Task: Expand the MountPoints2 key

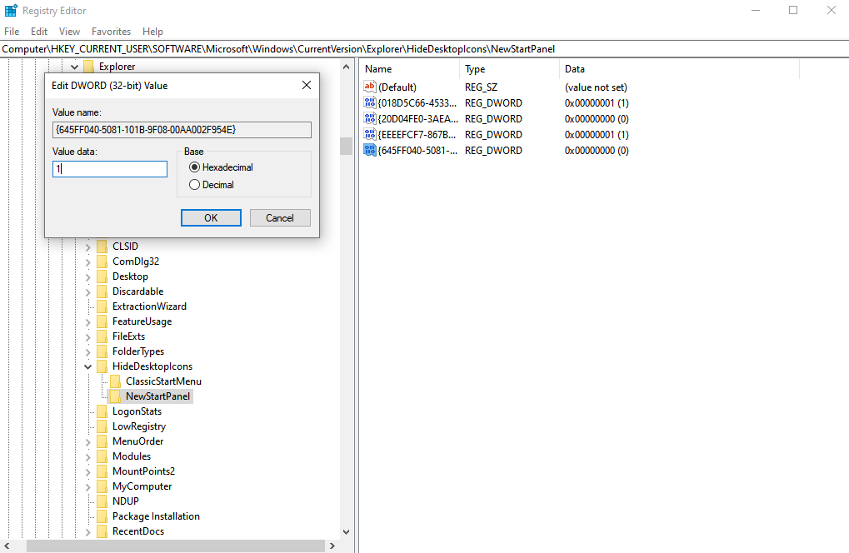Action: tap(87, 471)
